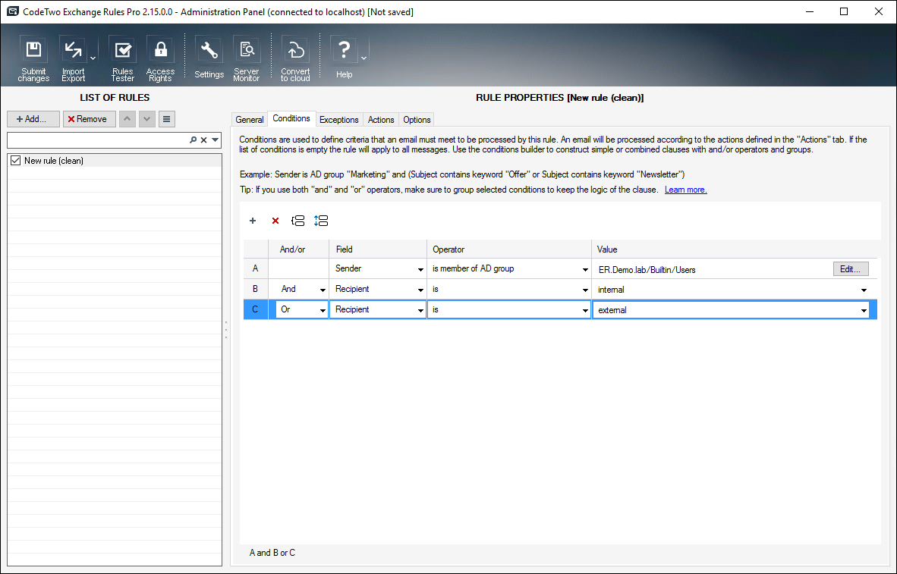Click the Submit changes toolbar icon
897x574 pixels.
pyautogui.click(x=33, y=58)
